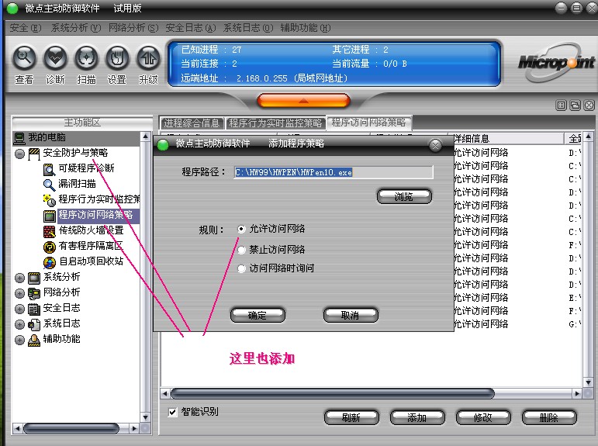Click the policy list scroll-down arrow
598x446 pixels.
[589, 382]
